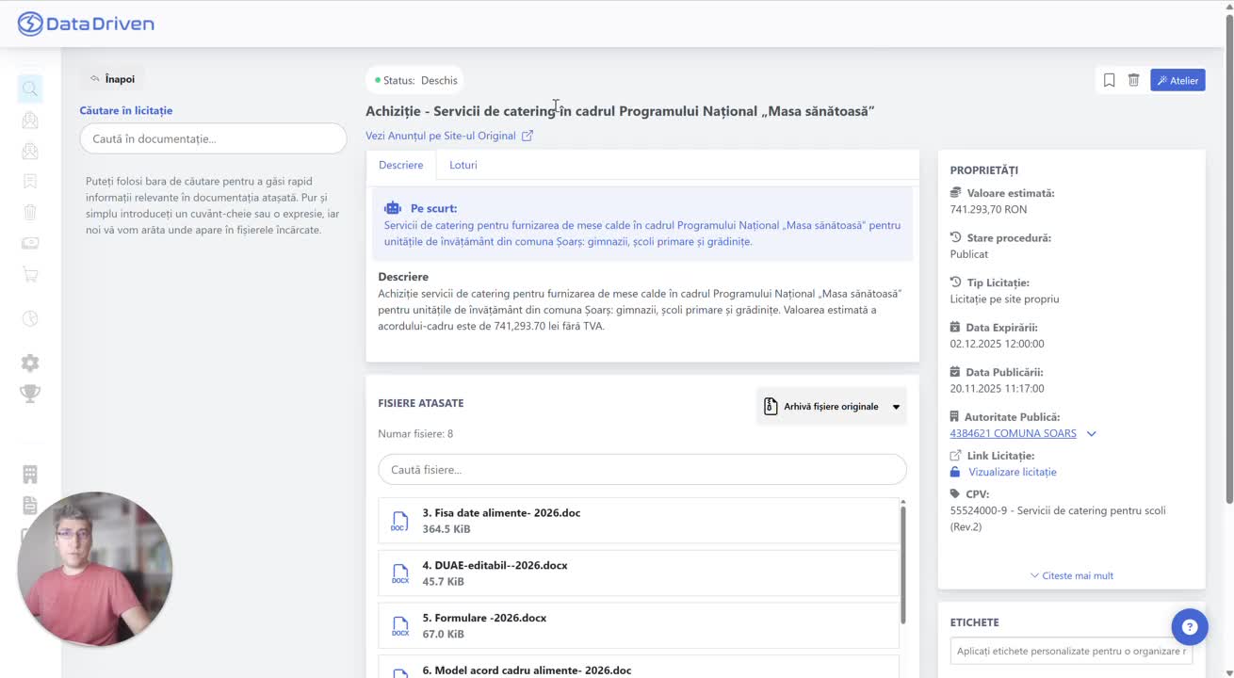Open the money banknote sidebar icon
Image resolution: width=1234 pixels, height=678 pixels.
30,243
